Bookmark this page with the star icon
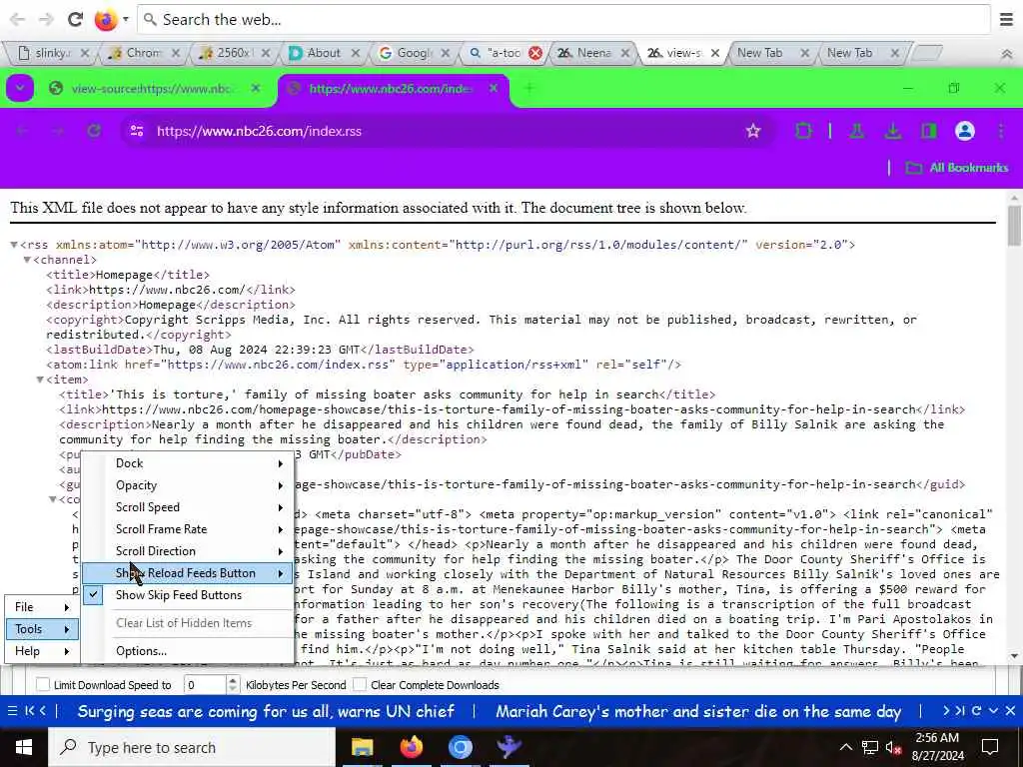The width and height of the screenshot is (1023, 767). [x=753, y=131]
